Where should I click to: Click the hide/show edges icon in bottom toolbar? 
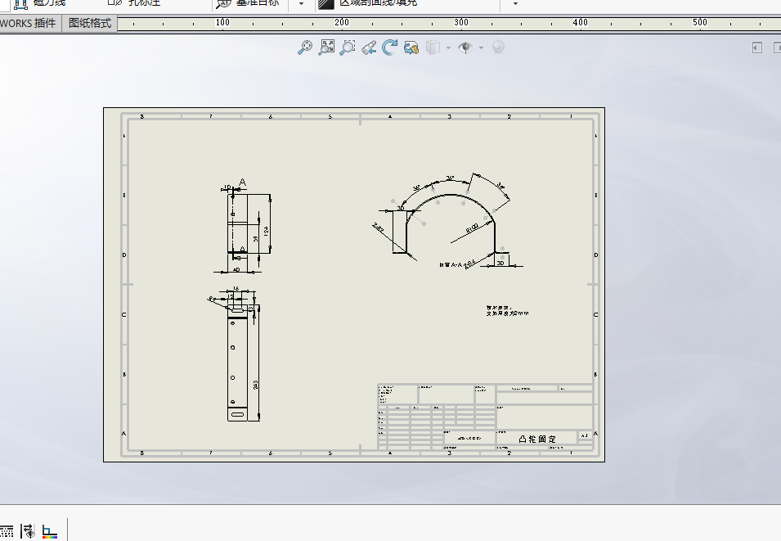[28, 531]
